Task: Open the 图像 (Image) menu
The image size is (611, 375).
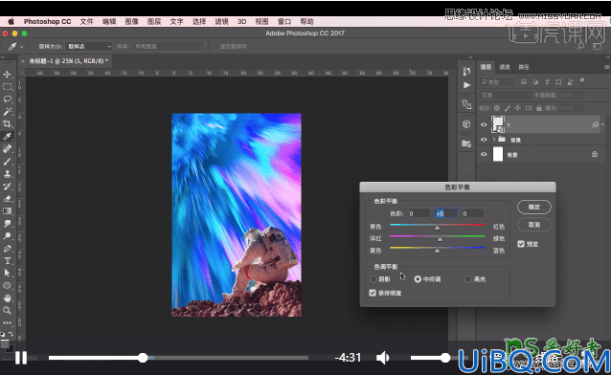Action: tap(132, 21)
